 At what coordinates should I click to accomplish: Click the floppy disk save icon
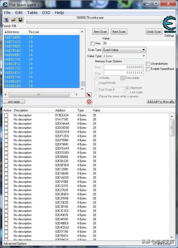click(20, 20)
